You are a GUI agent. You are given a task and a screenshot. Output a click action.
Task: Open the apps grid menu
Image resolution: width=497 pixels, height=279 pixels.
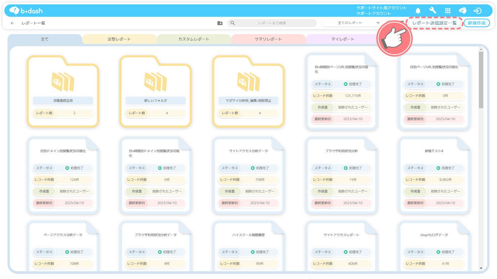448,11
